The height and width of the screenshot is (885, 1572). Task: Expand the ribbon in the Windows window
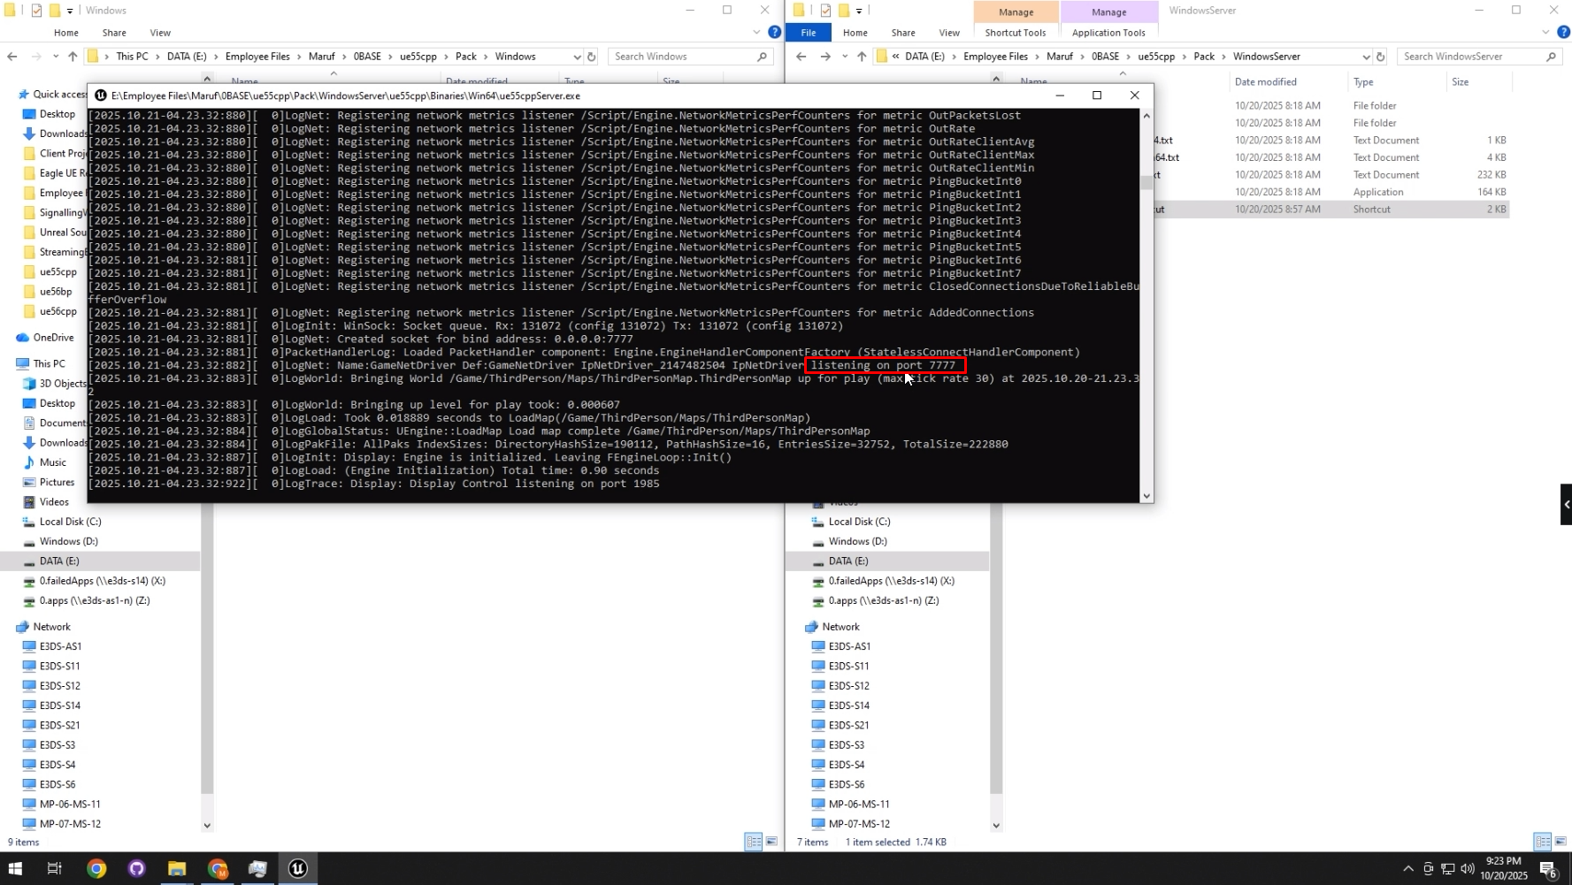756,33
